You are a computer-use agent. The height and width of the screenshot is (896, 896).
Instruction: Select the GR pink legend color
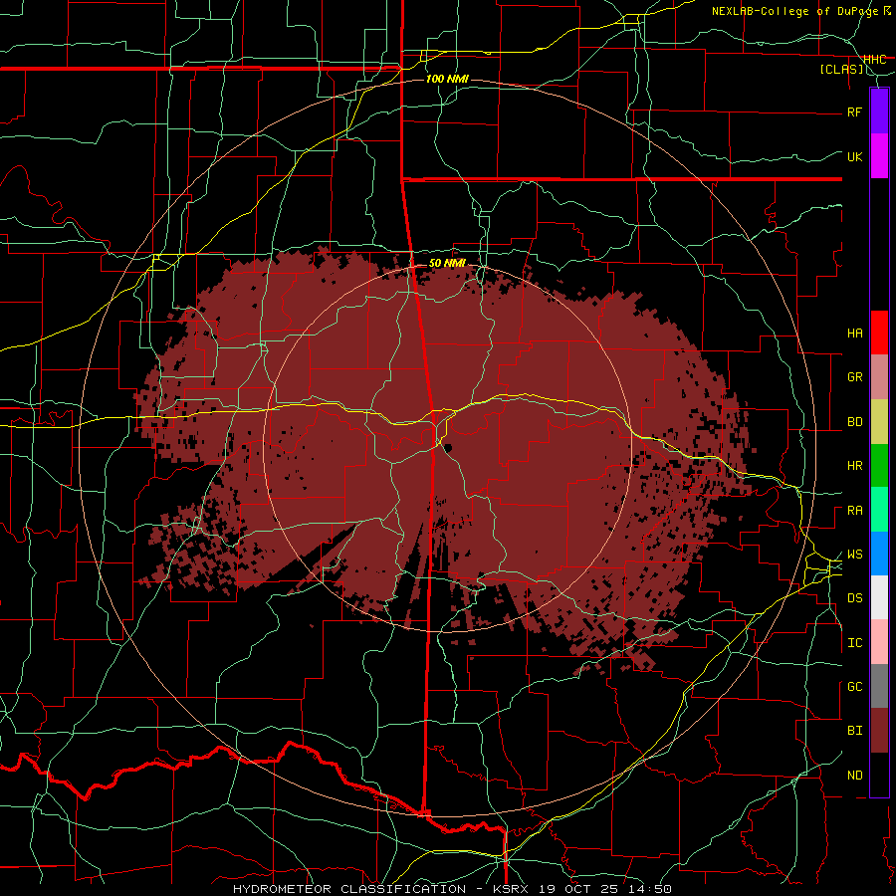click(x=879, y=376)
